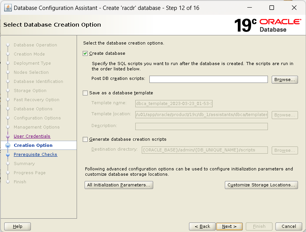Cancel the database configuration wizard
This screenshot has height=232, width=306.
click(288, 226)
